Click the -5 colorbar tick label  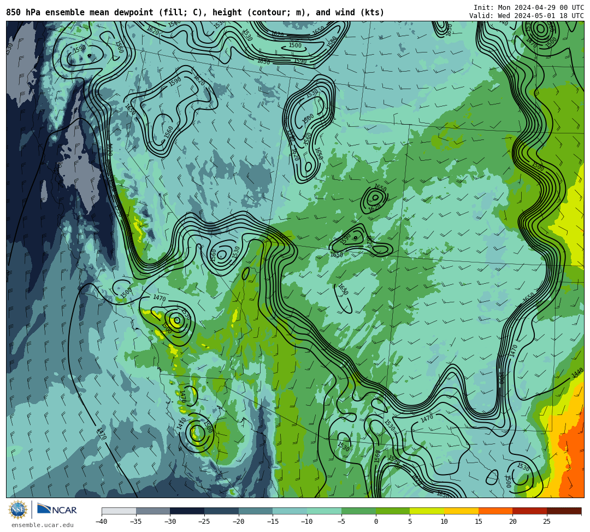coord(341,522)
